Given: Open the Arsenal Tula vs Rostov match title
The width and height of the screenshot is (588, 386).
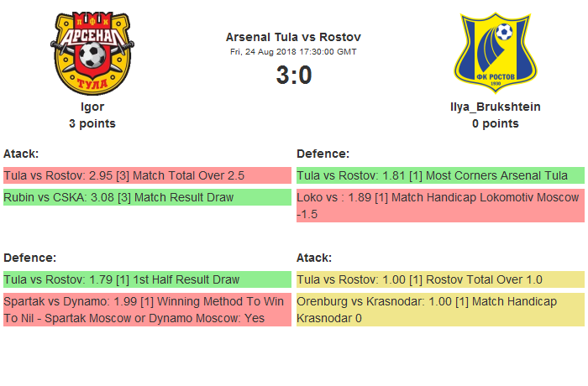Looking at the screenshot, I should (293, 37).
